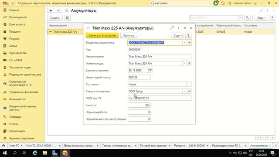The width and height of the screenshot is (279, 157).
Task: Open notifications bell with red badge
Action: [x=216, y=3]
